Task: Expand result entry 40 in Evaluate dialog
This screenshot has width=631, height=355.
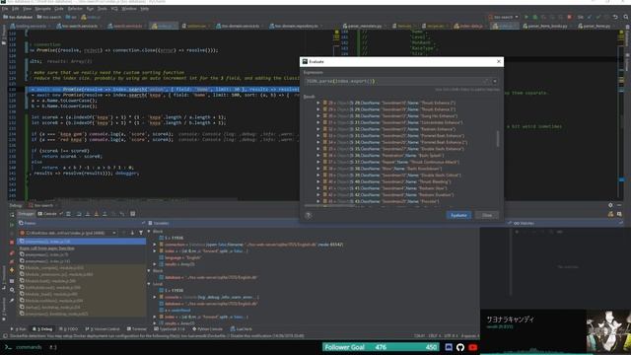Action: pyautogui.click(x=317, y=181)
